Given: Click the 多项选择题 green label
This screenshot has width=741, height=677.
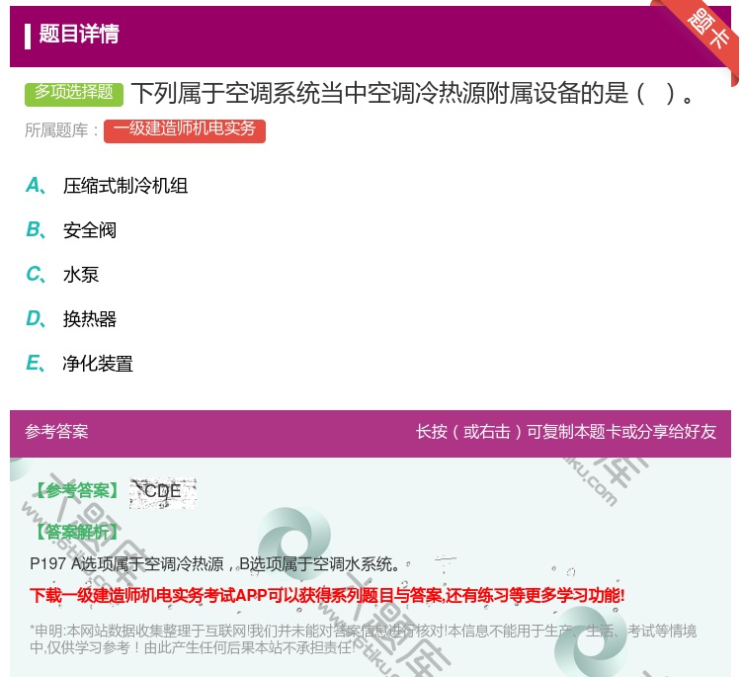Looking at the screenshot, I should pyautogui.click(x=74, y=94).
